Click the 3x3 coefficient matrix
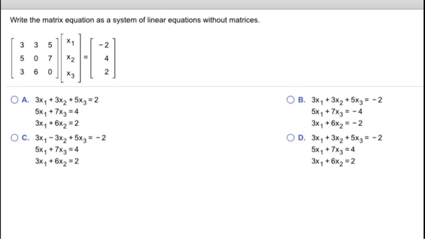 pos(35,58)
